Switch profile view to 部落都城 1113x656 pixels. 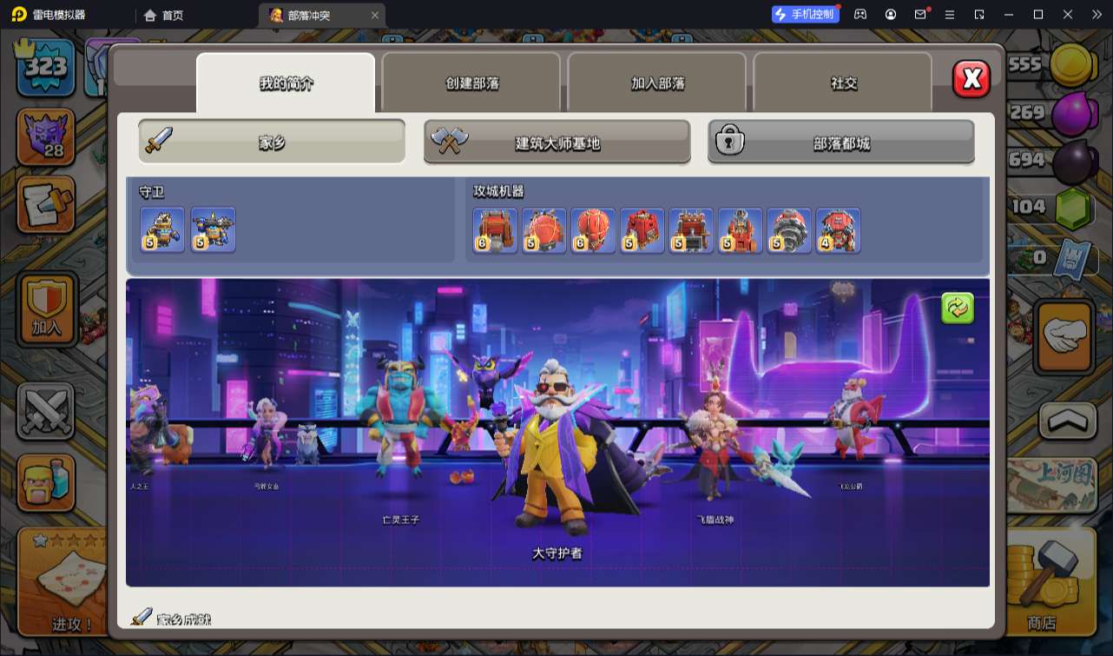tap(840, 142)
